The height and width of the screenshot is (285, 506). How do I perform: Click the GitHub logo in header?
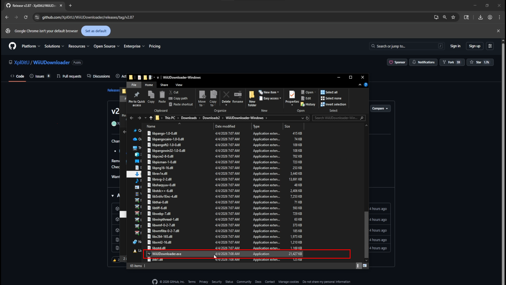coord(12,46)
